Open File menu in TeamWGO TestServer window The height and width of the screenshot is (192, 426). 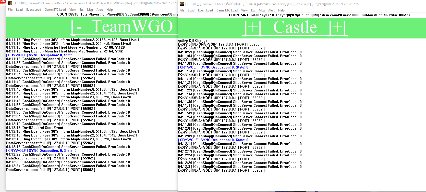pyautogui.click(x=10, y=10)
